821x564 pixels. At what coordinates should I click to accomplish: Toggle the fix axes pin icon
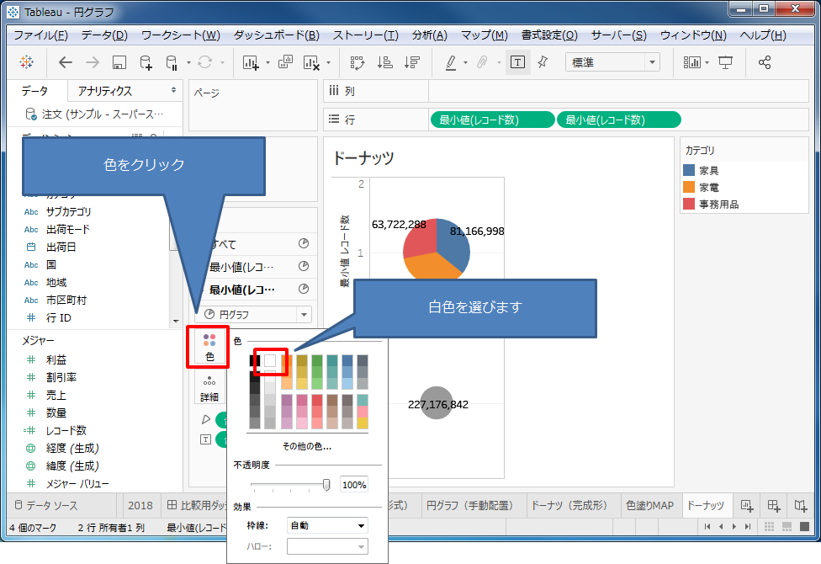pyautogui.click(x=543, y=62)
